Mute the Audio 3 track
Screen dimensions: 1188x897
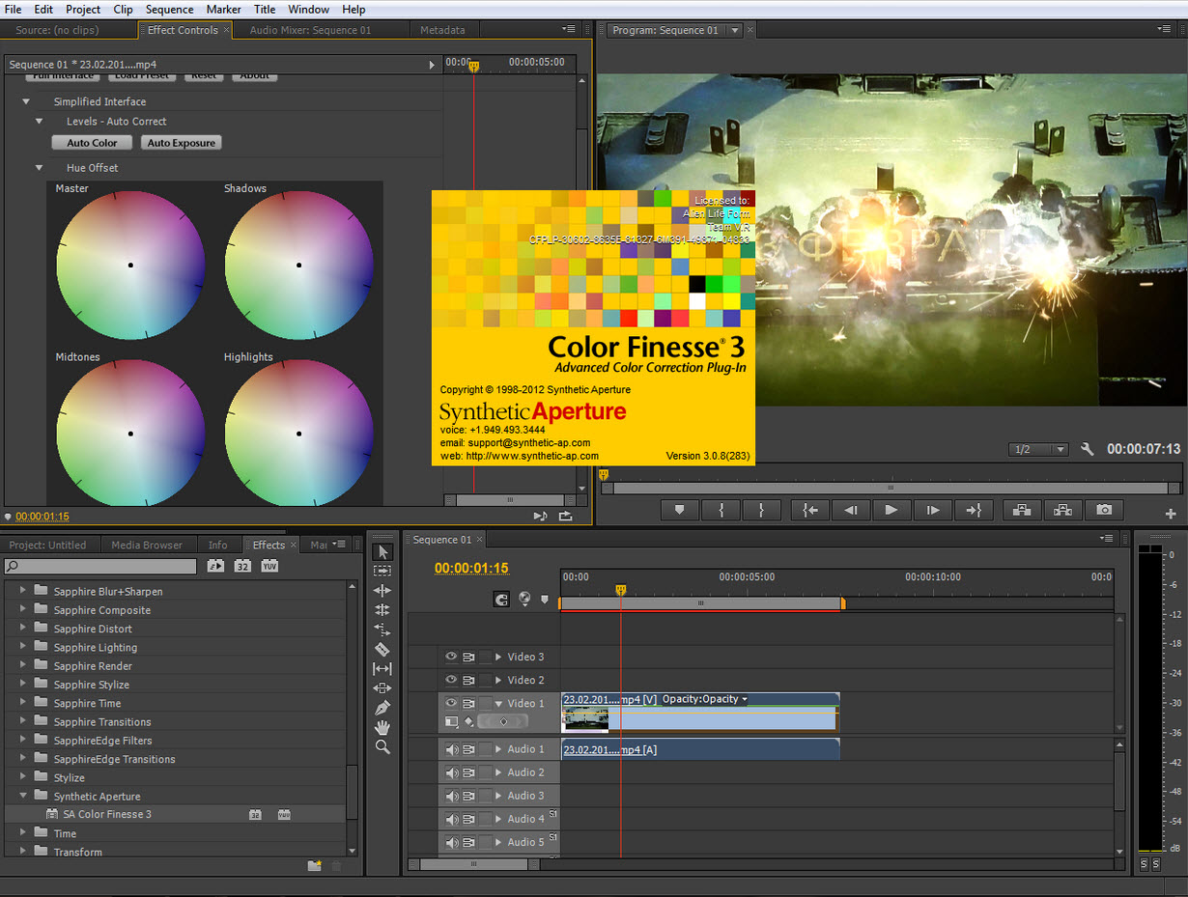pos(451,796)
